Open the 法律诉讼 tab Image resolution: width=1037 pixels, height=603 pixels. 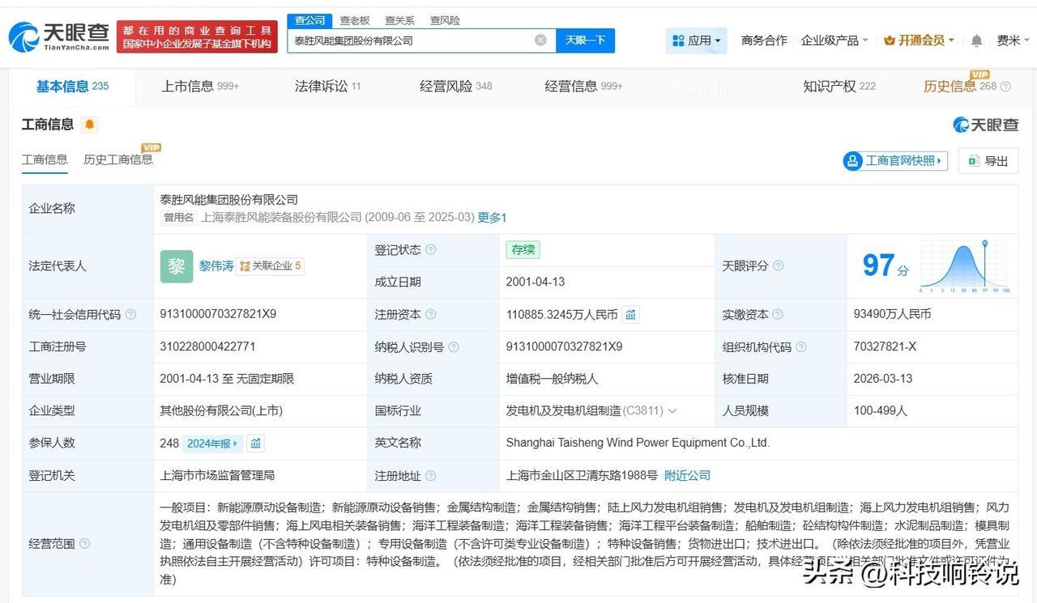pos(327,87)
